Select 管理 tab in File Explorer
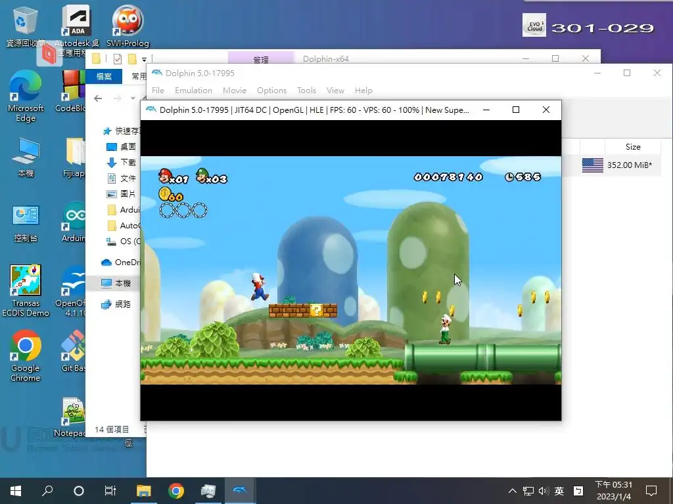 pyautogui.click(x=261, y=58)
